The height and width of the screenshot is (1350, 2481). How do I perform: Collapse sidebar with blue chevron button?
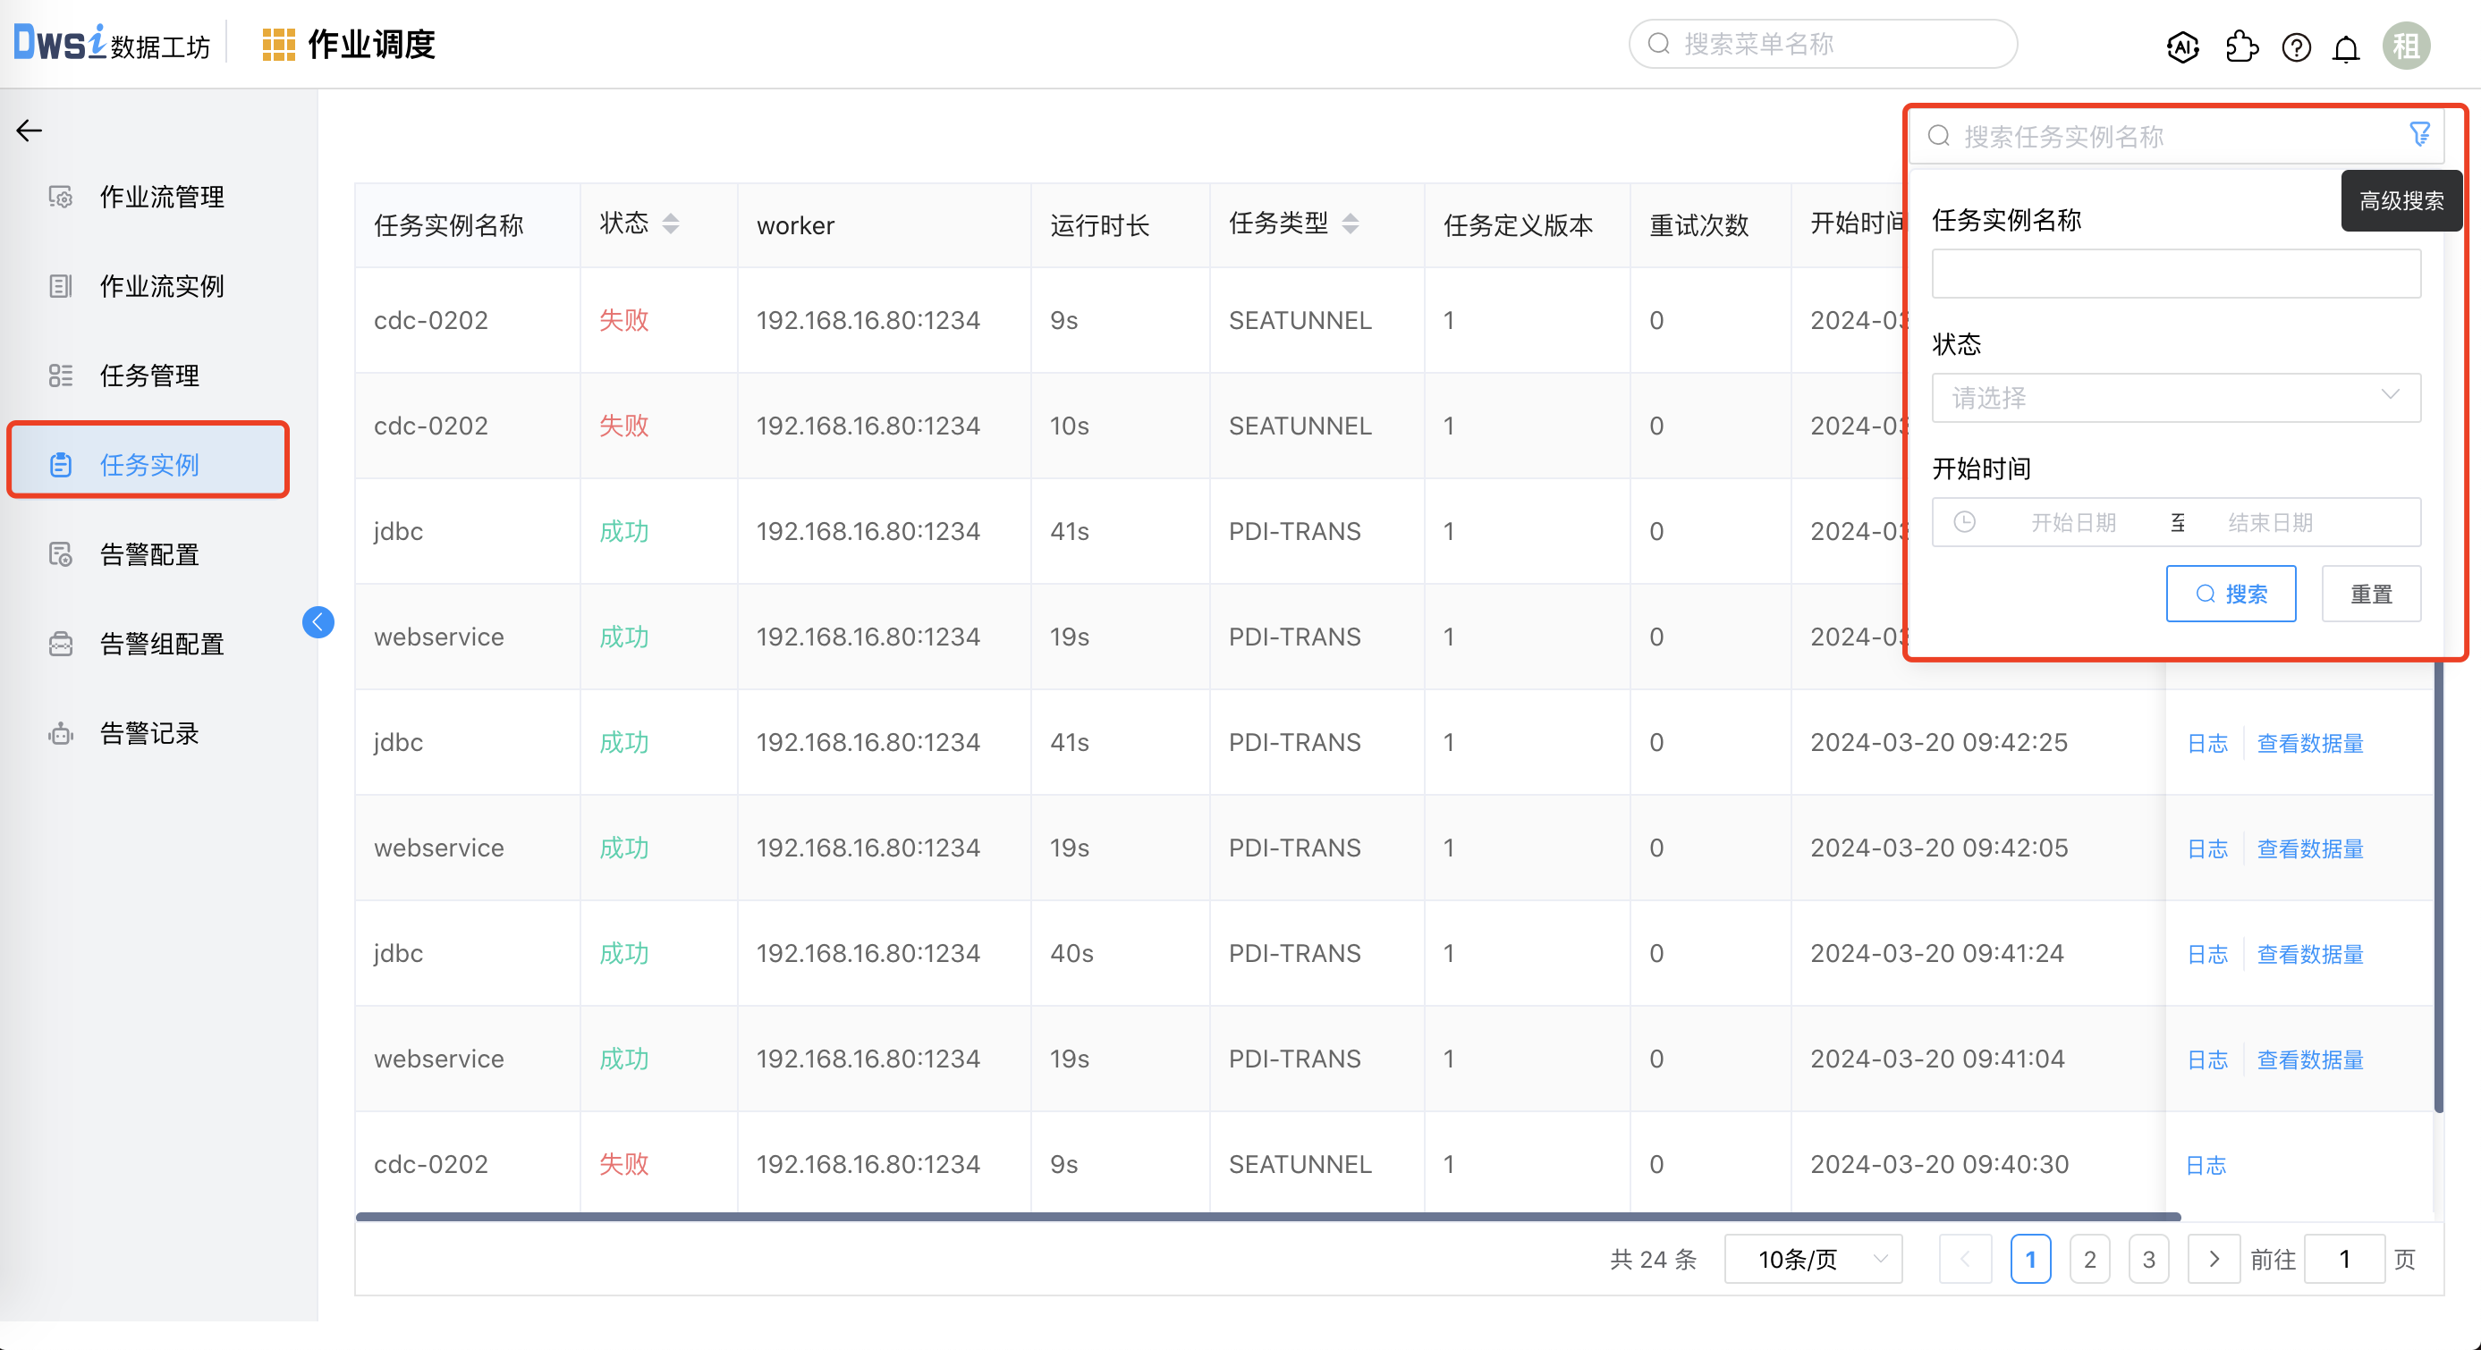[x=318, y=622]
